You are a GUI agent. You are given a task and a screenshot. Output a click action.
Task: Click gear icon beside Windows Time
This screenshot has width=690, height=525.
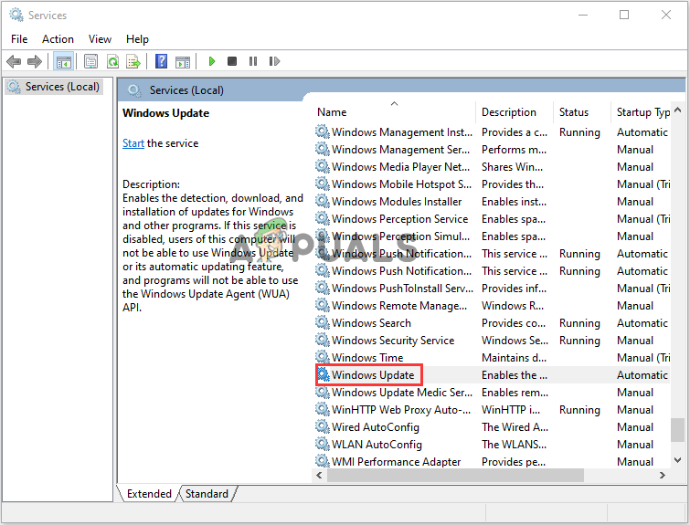tap(323, 358)
